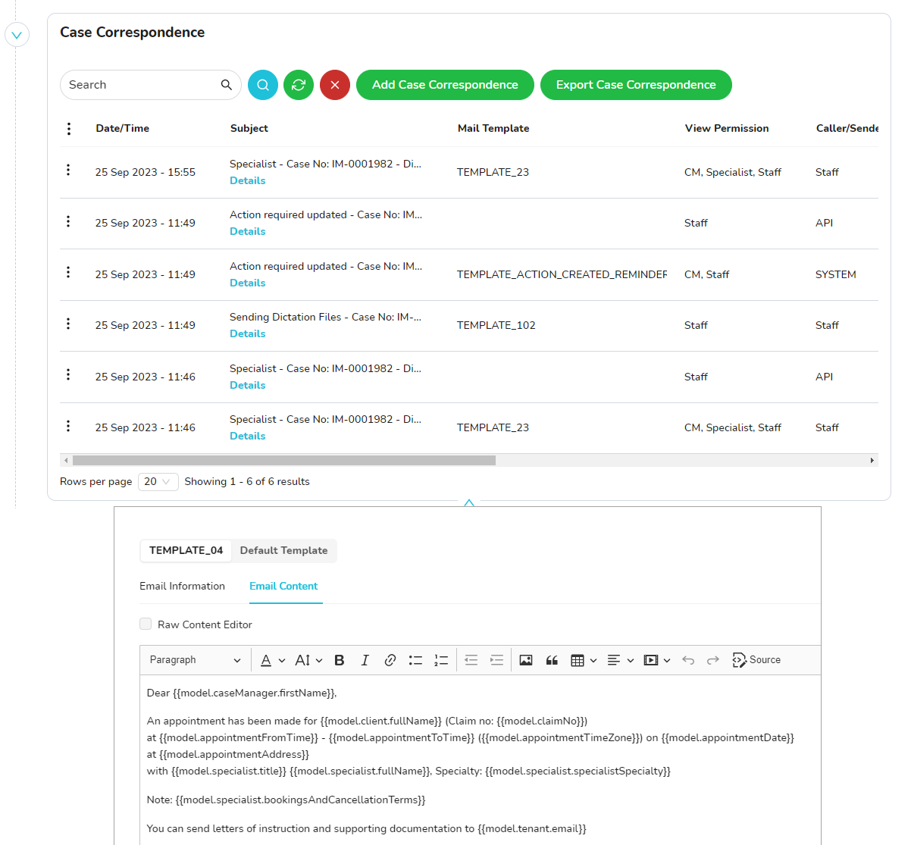
Task: Insert media in editor
Action: [x=650, y=660]
